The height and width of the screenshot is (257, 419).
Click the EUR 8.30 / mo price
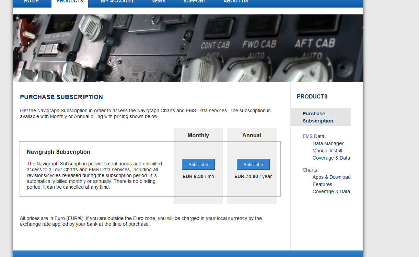click(x=198, y=176)
